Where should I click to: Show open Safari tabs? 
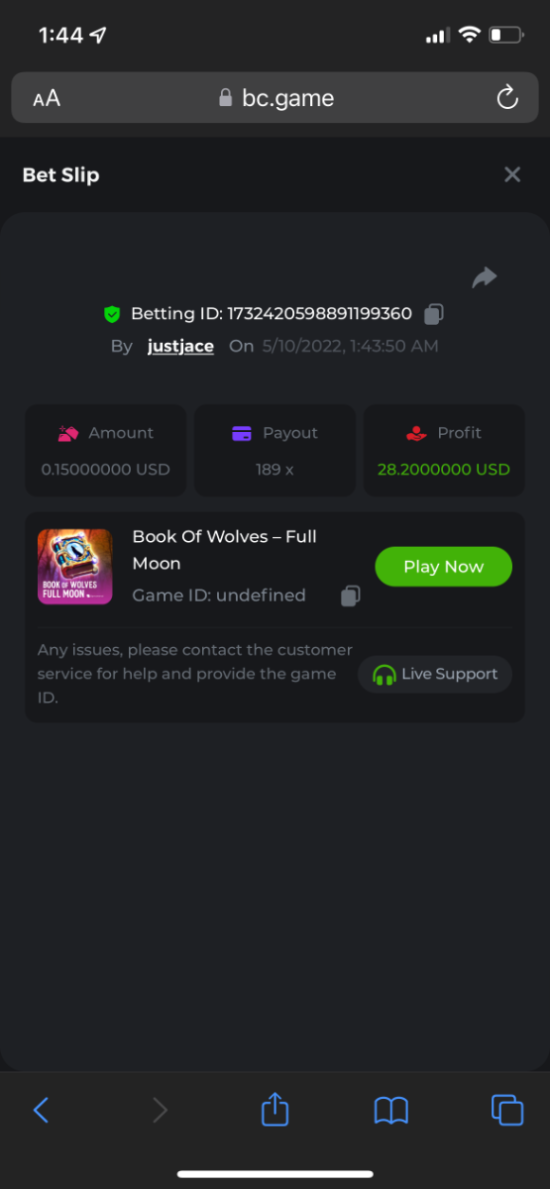(507, 1110)
